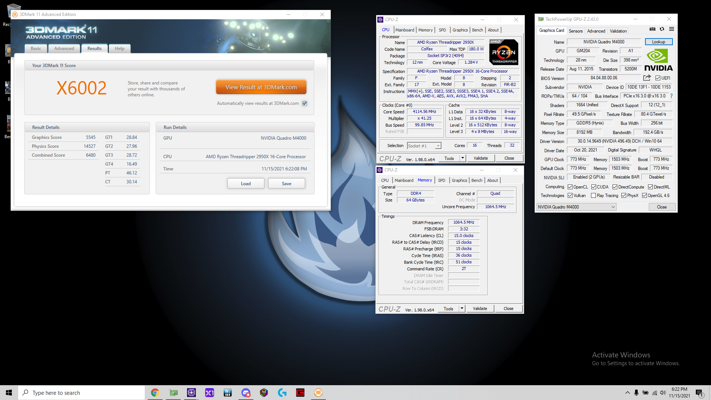Click the volume speaker tray icon

click(663, 393)
